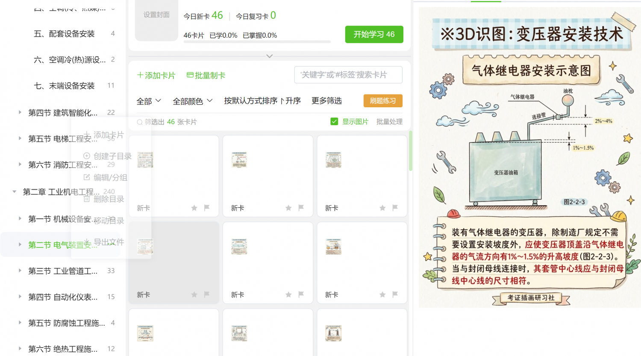This screenshot has width=641, height=356.
Task: Flag the third card in the top row
Action: [395, 208]
